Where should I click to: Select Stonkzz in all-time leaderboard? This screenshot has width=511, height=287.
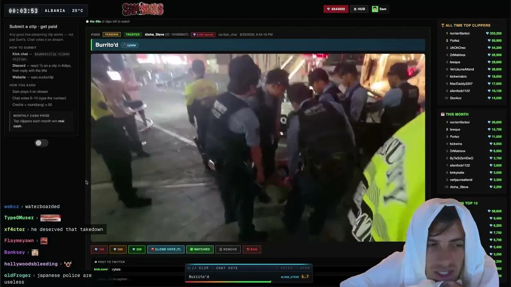[x=456, y=98]
